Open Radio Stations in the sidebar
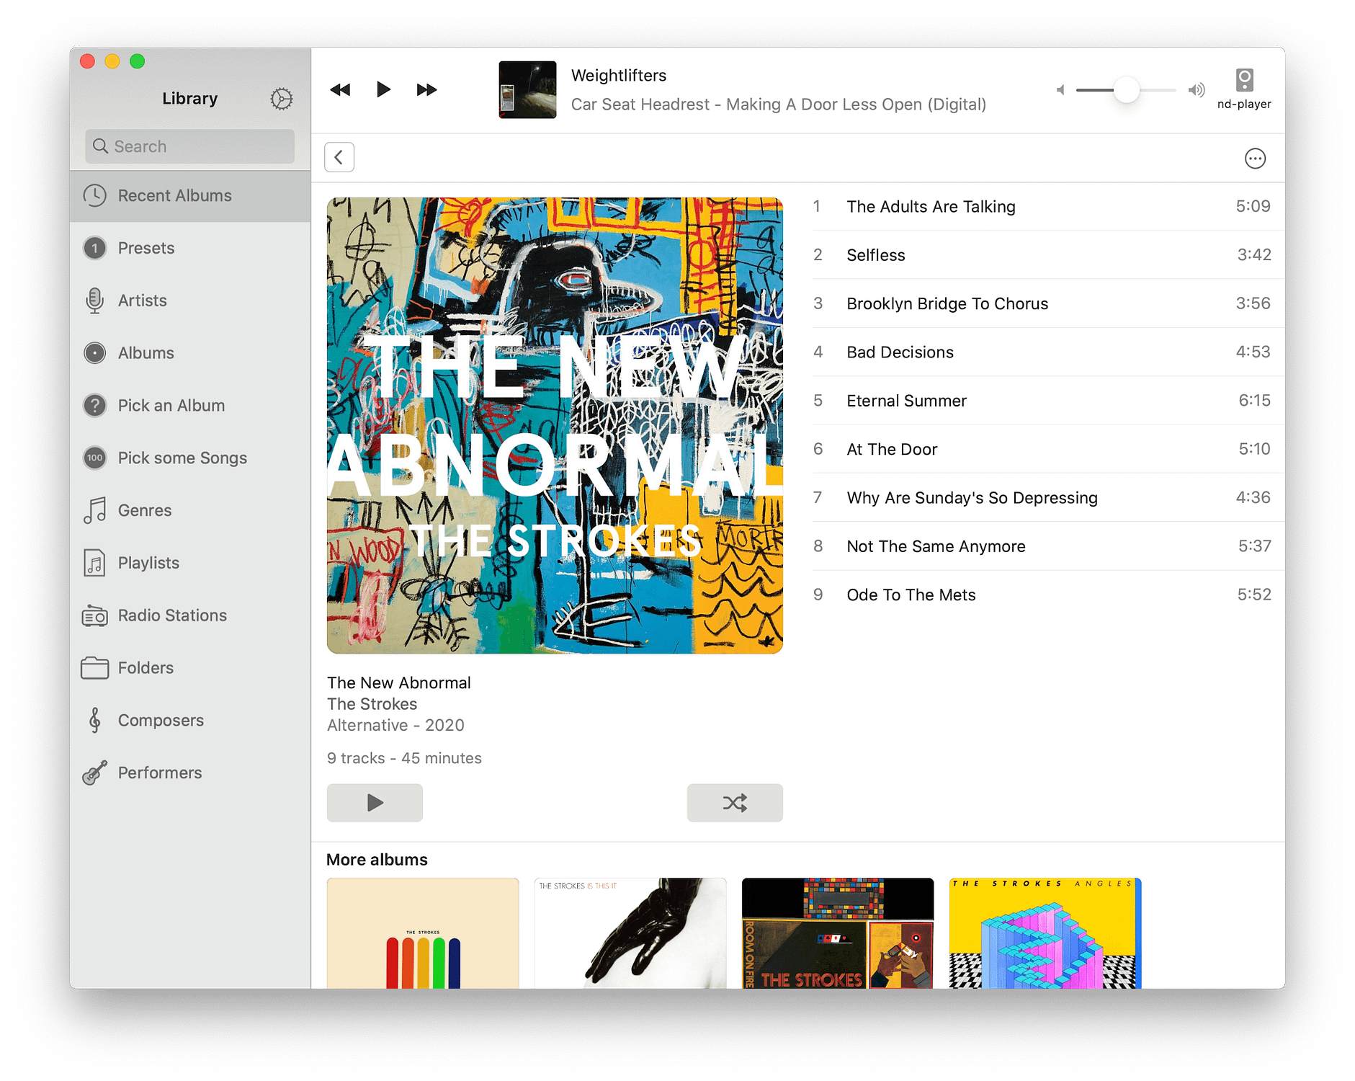The height and width of the screenshot is (1081, 1355). [190, 616]
